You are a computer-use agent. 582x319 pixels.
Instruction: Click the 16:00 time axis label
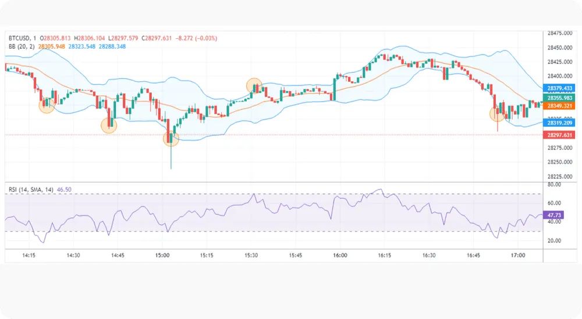tap(340, 255)
